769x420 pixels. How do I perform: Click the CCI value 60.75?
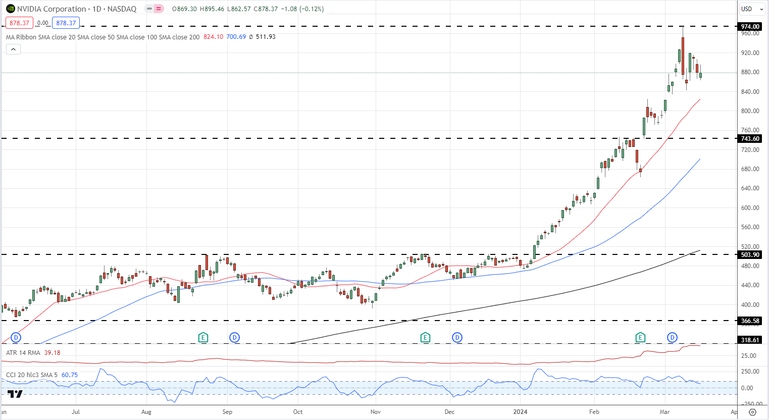point(70,375)
